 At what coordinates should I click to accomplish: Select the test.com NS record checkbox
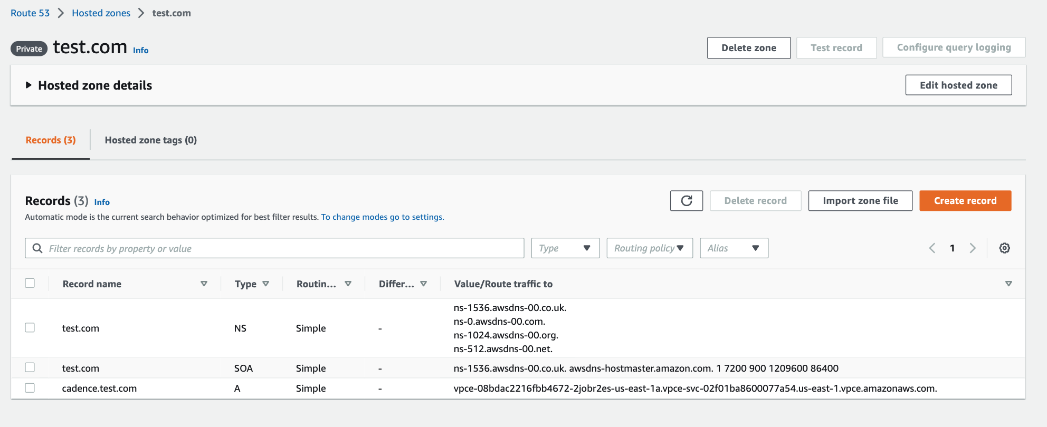tap(30, 328)
